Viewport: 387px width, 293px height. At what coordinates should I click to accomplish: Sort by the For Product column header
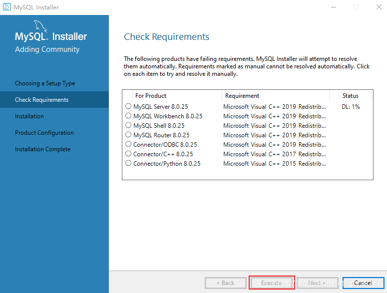coord(151,95)
